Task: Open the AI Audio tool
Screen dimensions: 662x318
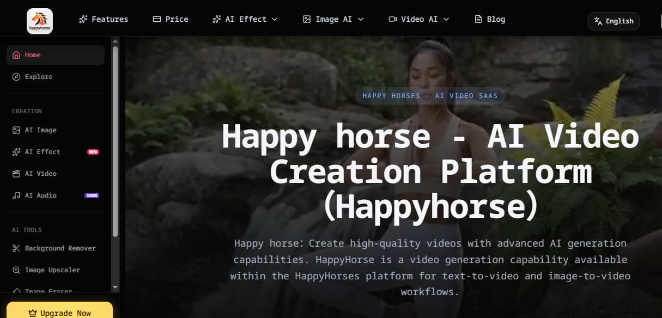Action: tap(40, 195)
